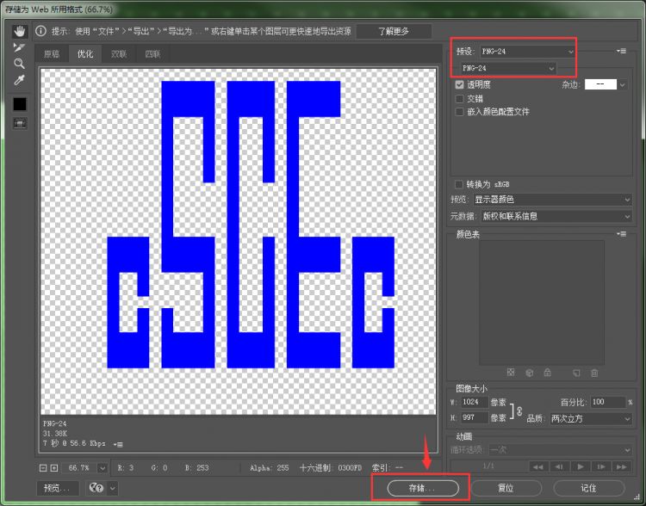The image size is (646, 506).
Task: Click the 记住 button
Action: [x=588, y=488]
